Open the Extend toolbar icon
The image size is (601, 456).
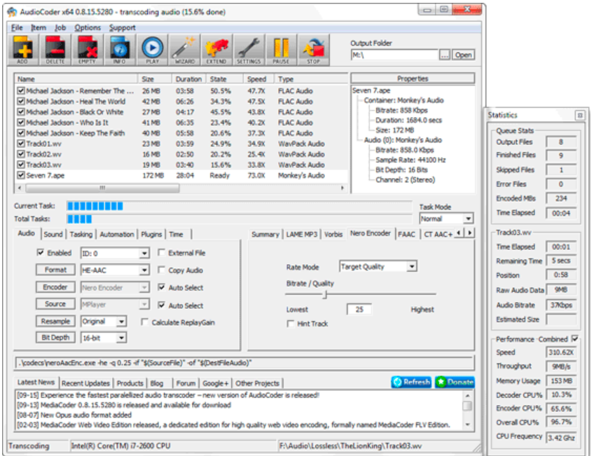(x=216, y=50)
